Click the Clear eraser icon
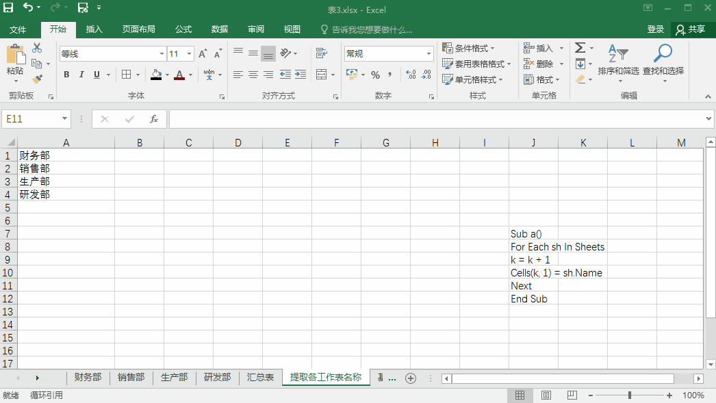This screenshot has height=403, width=716. [580, 79]
